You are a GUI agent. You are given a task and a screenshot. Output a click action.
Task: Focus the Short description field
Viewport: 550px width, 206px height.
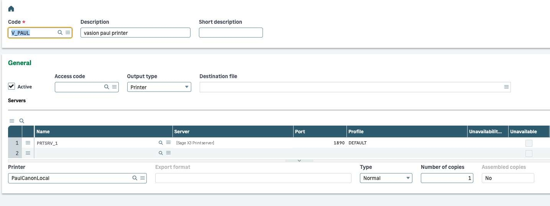point(231,33)
